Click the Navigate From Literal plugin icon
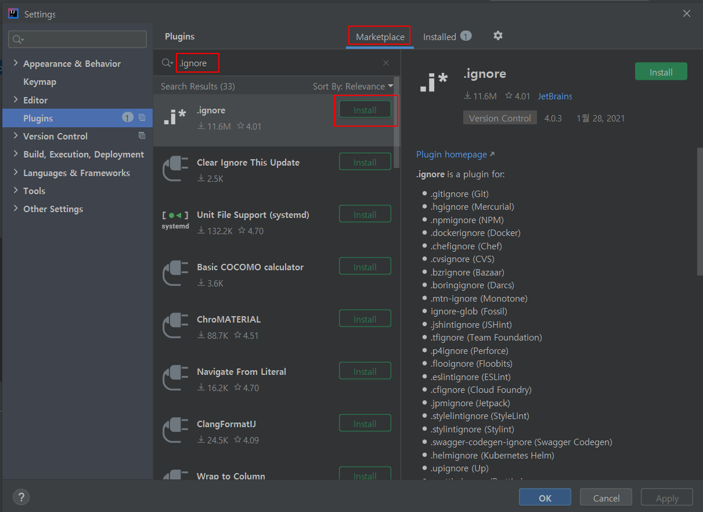The image size is (703, 512). (x=175, y=379)
